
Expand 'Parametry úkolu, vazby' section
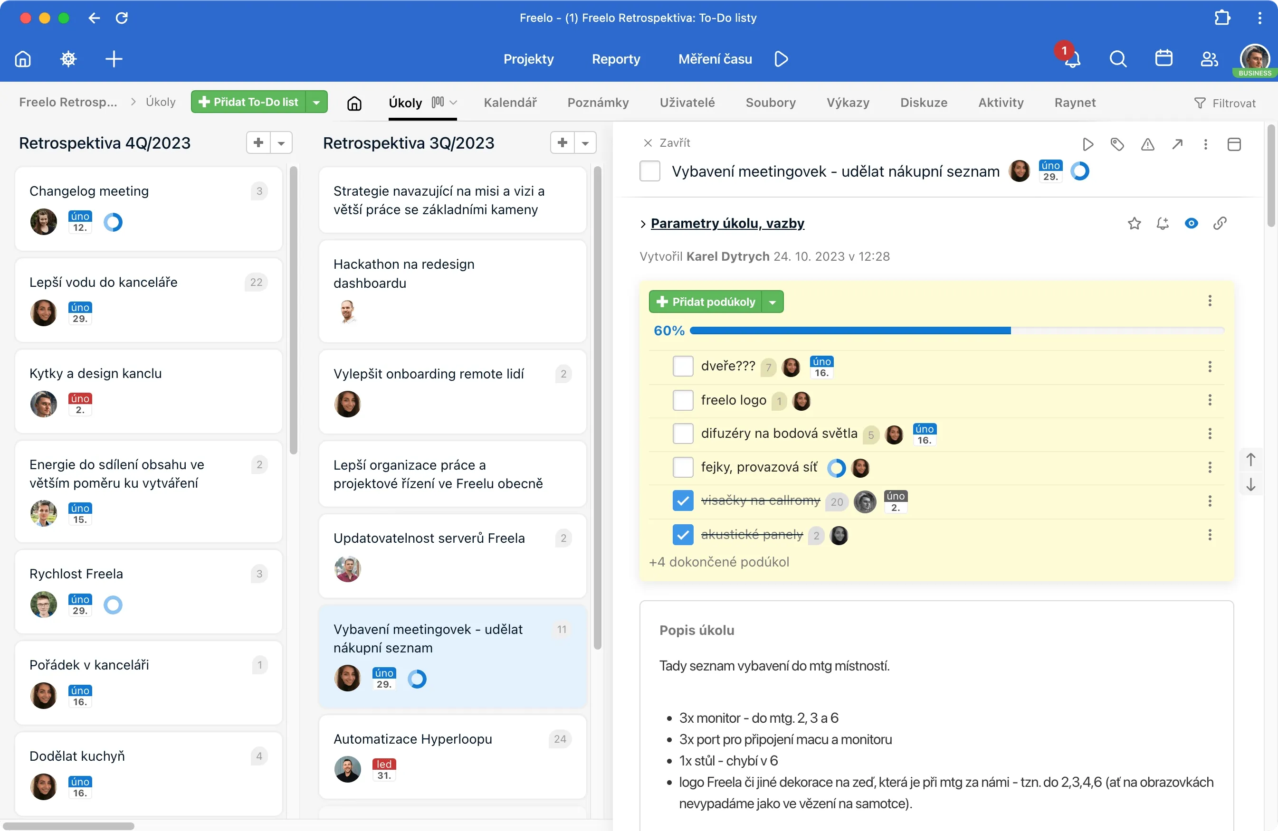pyautogui.click(x=727, y=223)
